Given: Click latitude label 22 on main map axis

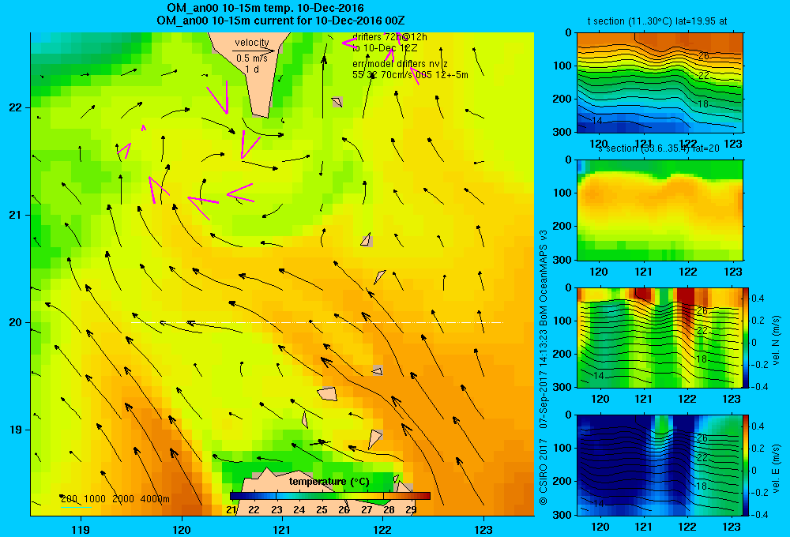Looking at the screenshot, I should point(16,107).
